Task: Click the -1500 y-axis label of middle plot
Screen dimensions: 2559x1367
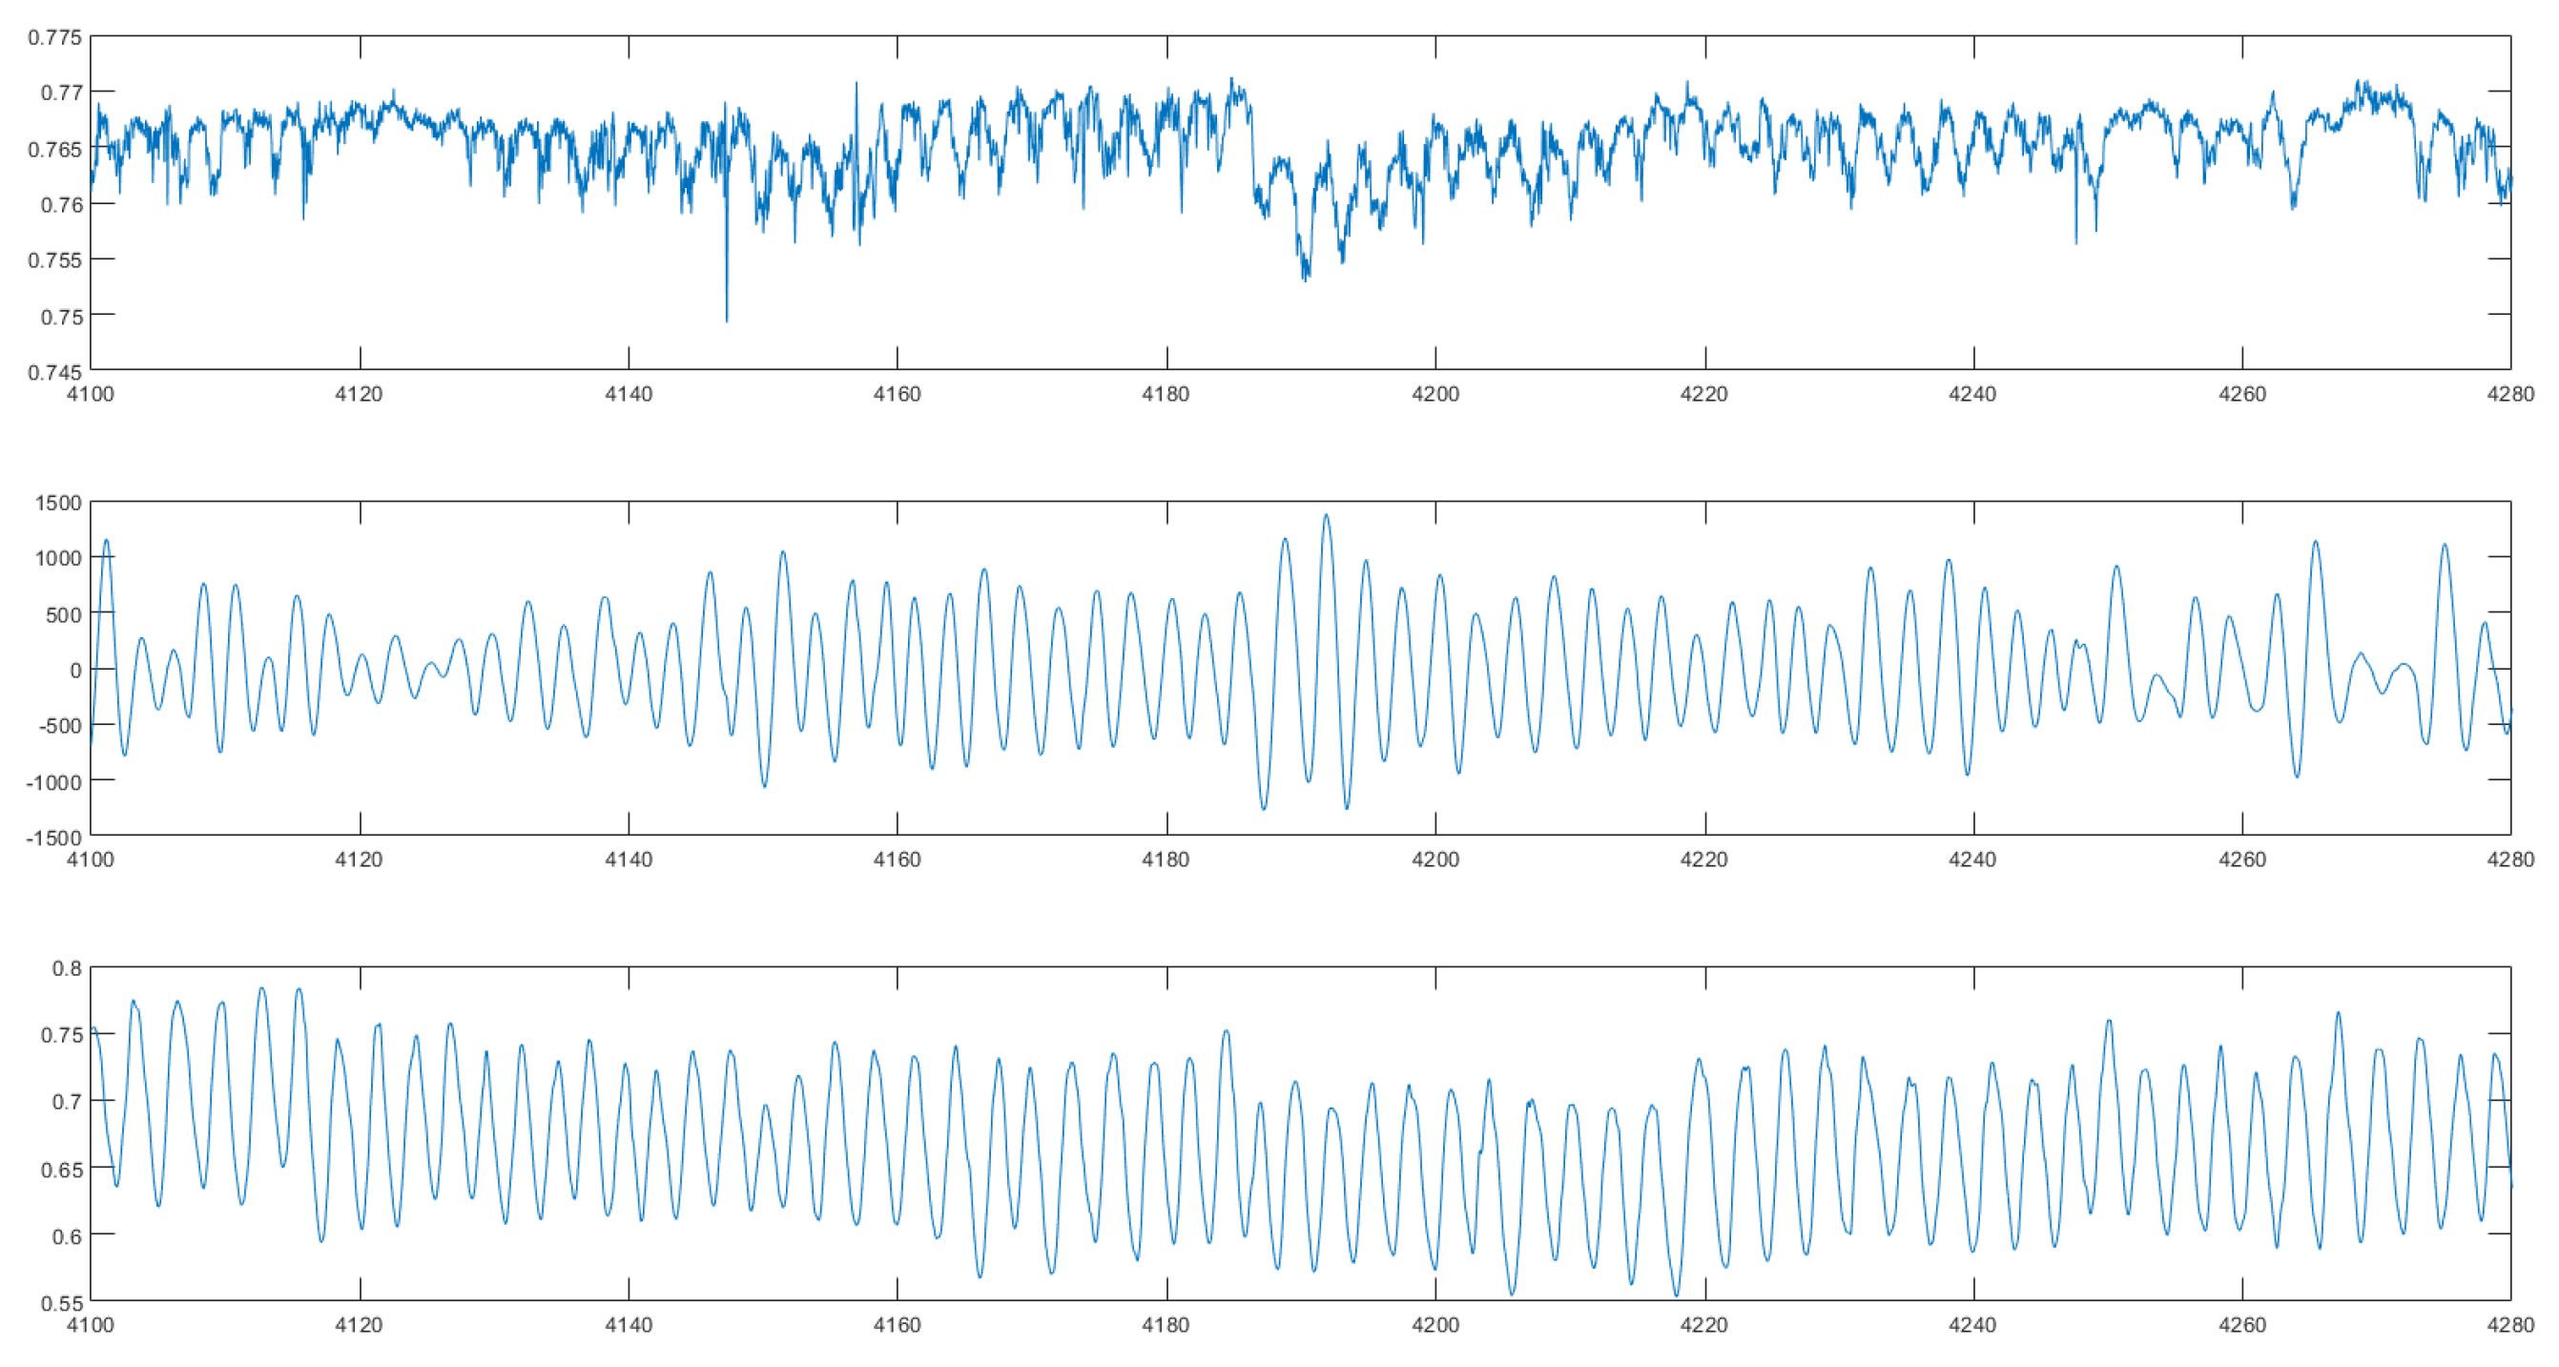Action: click(54, 838)
